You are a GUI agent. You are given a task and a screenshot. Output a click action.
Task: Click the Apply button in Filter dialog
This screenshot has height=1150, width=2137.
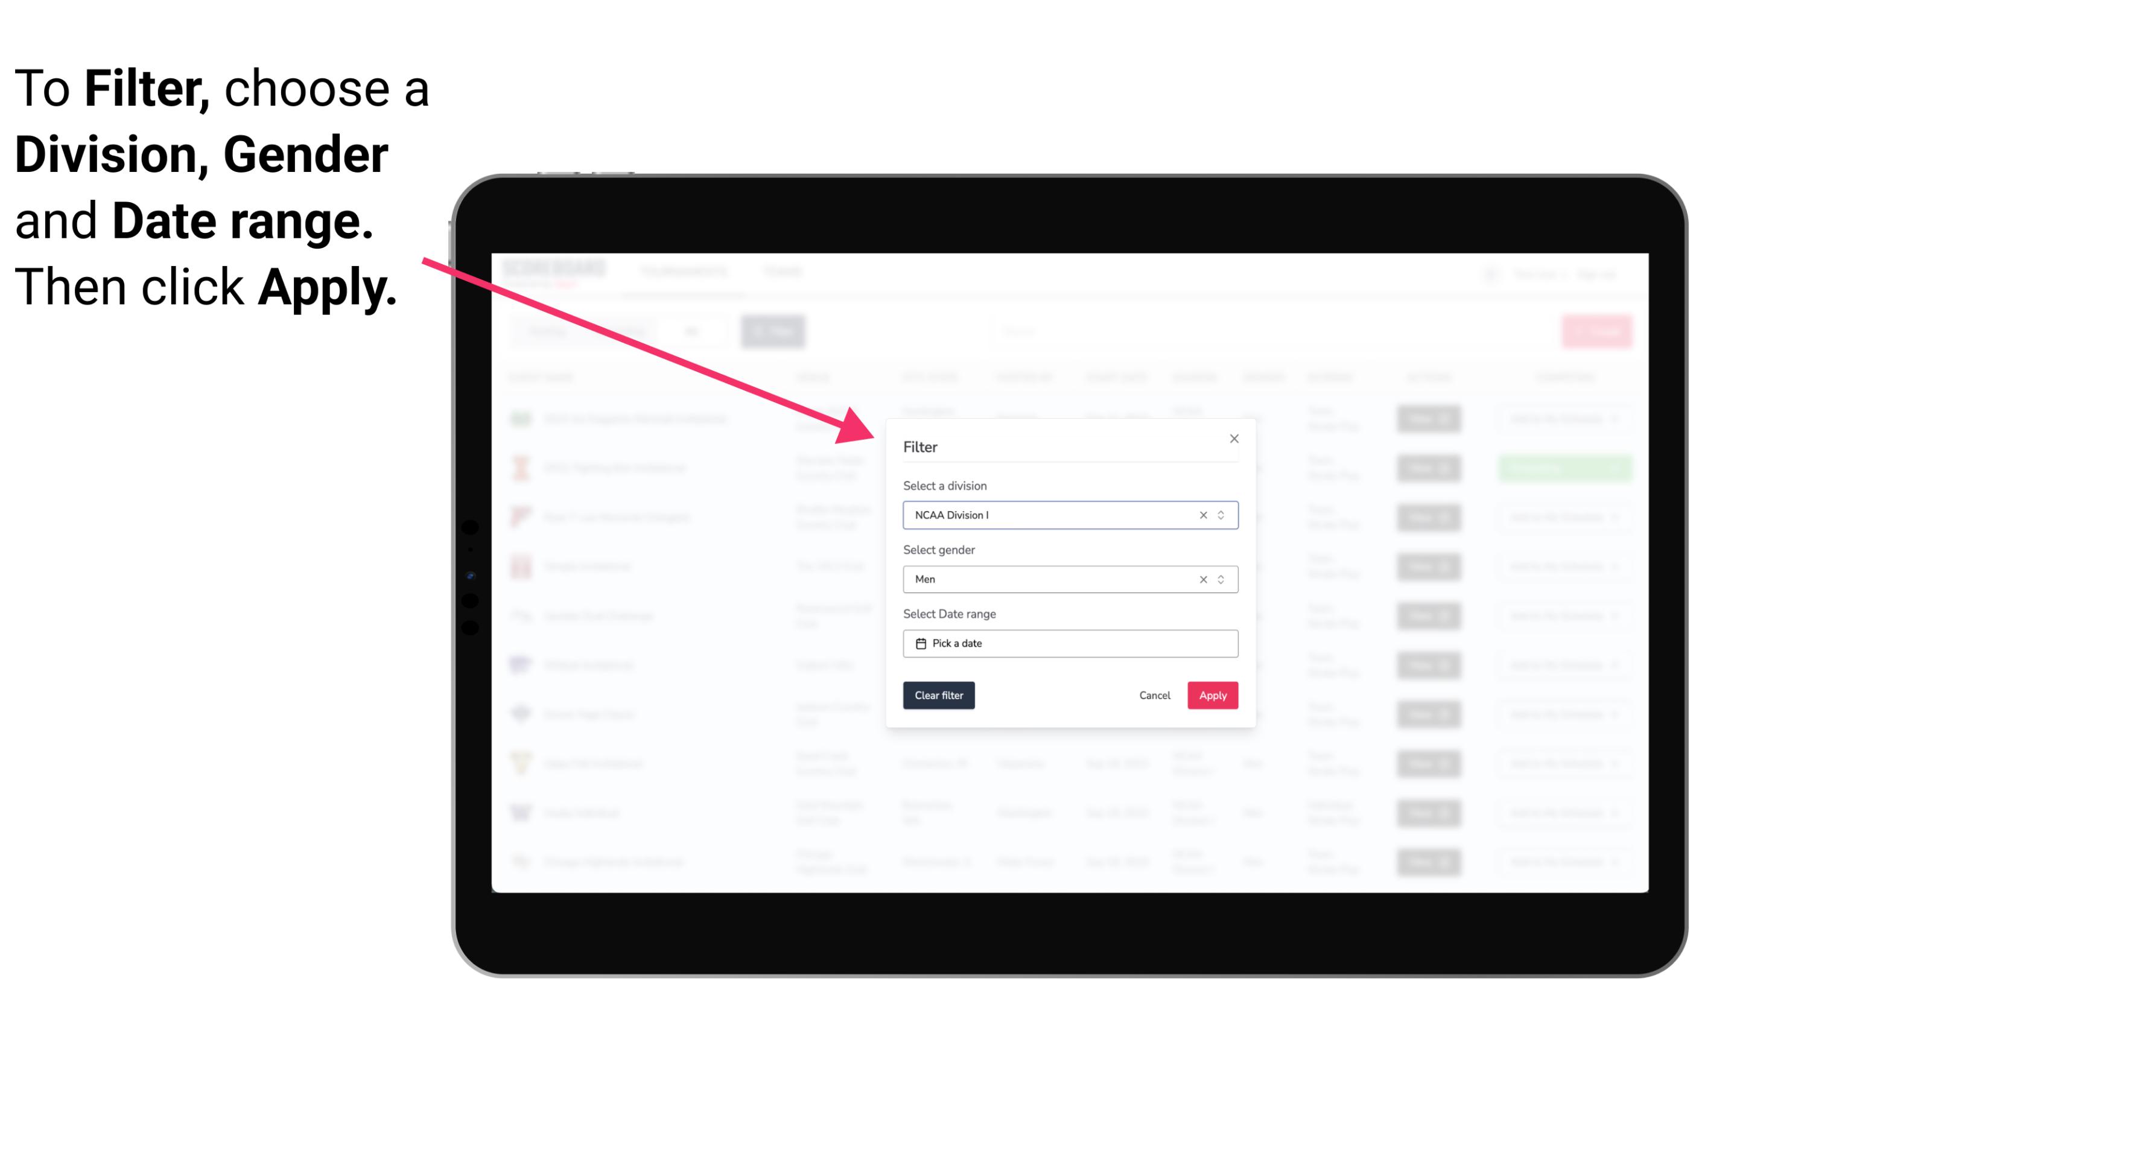click(1212, 696)
